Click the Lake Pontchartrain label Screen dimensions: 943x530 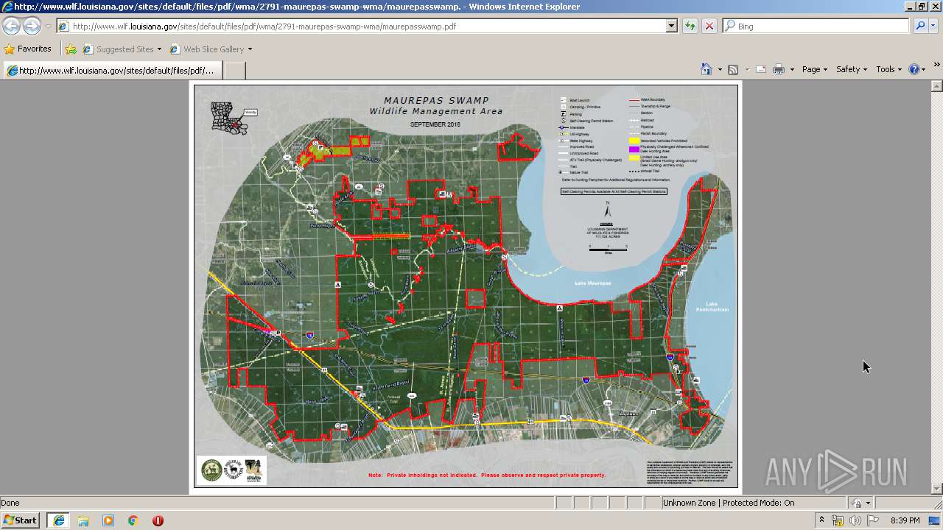click(711, 307)
